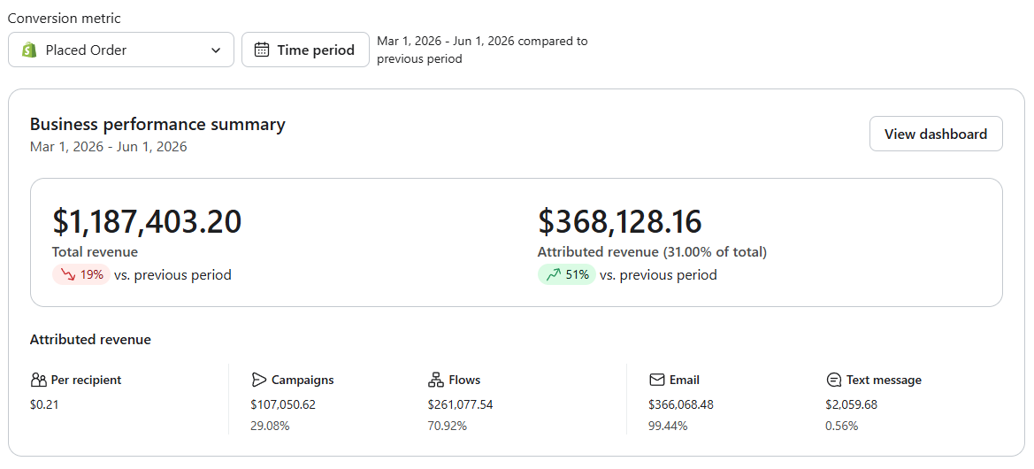
Task: Click the calendar icon on Time period
Action: pyautogui.click(x=262, y=50)
